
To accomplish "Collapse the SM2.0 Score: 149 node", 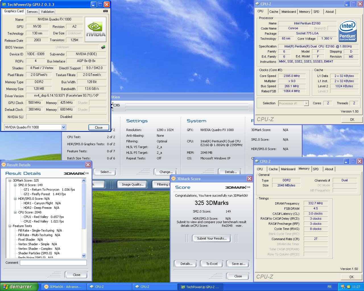I will (x=15, y=185).
